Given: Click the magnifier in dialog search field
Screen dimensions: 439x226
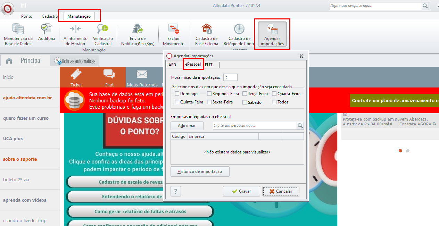Looking at the screenshot, I should pyautogui.click(x=300, y=126).
